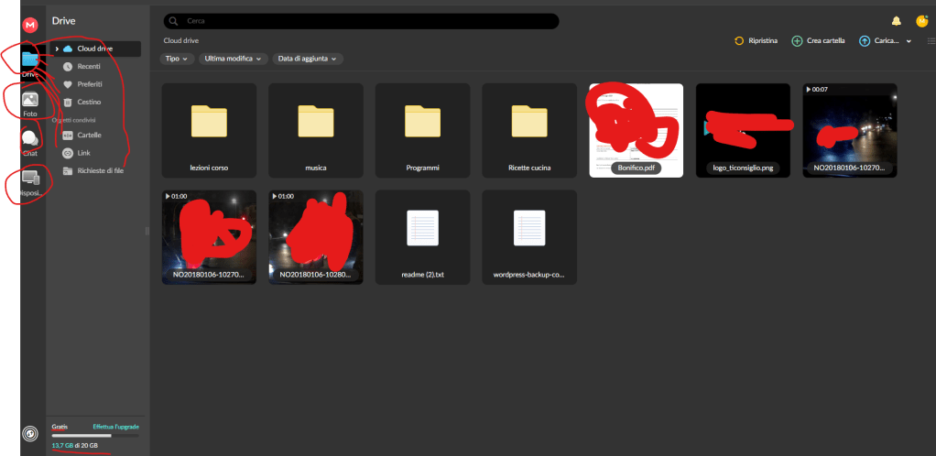Screen dimensions: 936x456
Task: Open the Foto section in sidebar
Action: click(30, 100)
